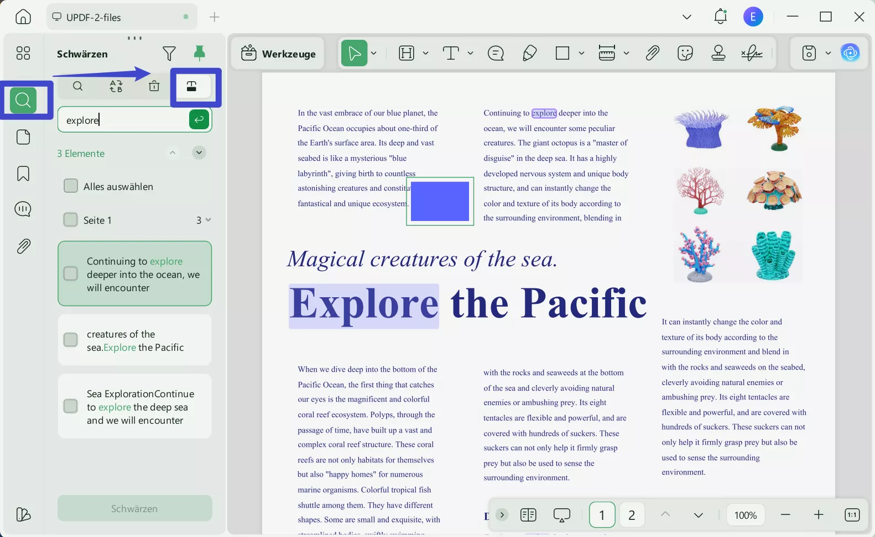Check the 'Alles auswählen' checkbox
Image resolution: width=875 pixels, height=537 pixels.
coord(71,186)
